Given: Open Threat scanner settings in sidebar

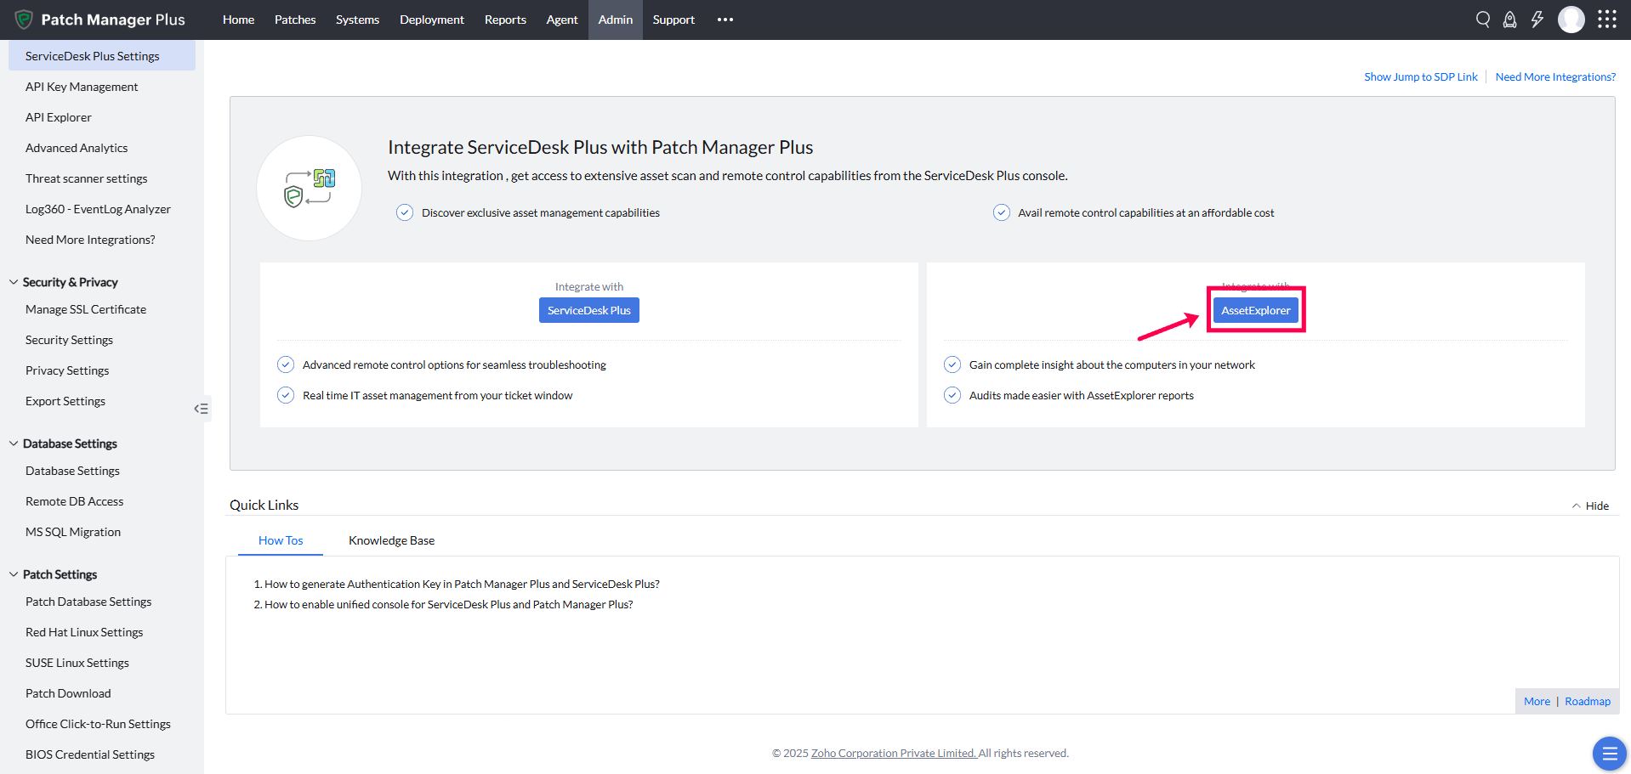Looking at the screenshot, I should [x=87, y=178].
